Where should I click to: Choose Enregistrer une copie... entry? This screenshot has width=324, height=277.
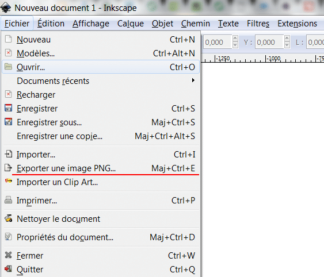click(101, 136)
